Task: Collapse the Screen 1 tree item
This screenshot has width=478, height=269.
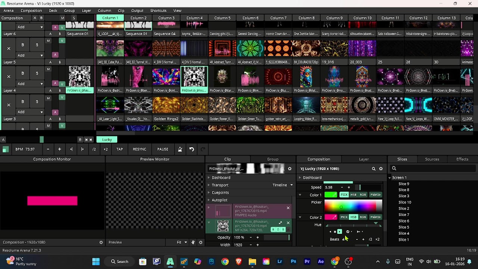Action: point(389,178)
